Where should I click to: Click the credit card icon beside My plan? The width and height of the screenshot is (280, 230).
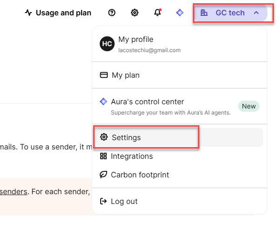pos(103,75)
